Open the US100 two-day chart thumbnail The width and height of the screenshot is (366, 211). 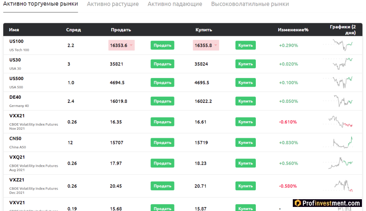[x=338, y=45]
